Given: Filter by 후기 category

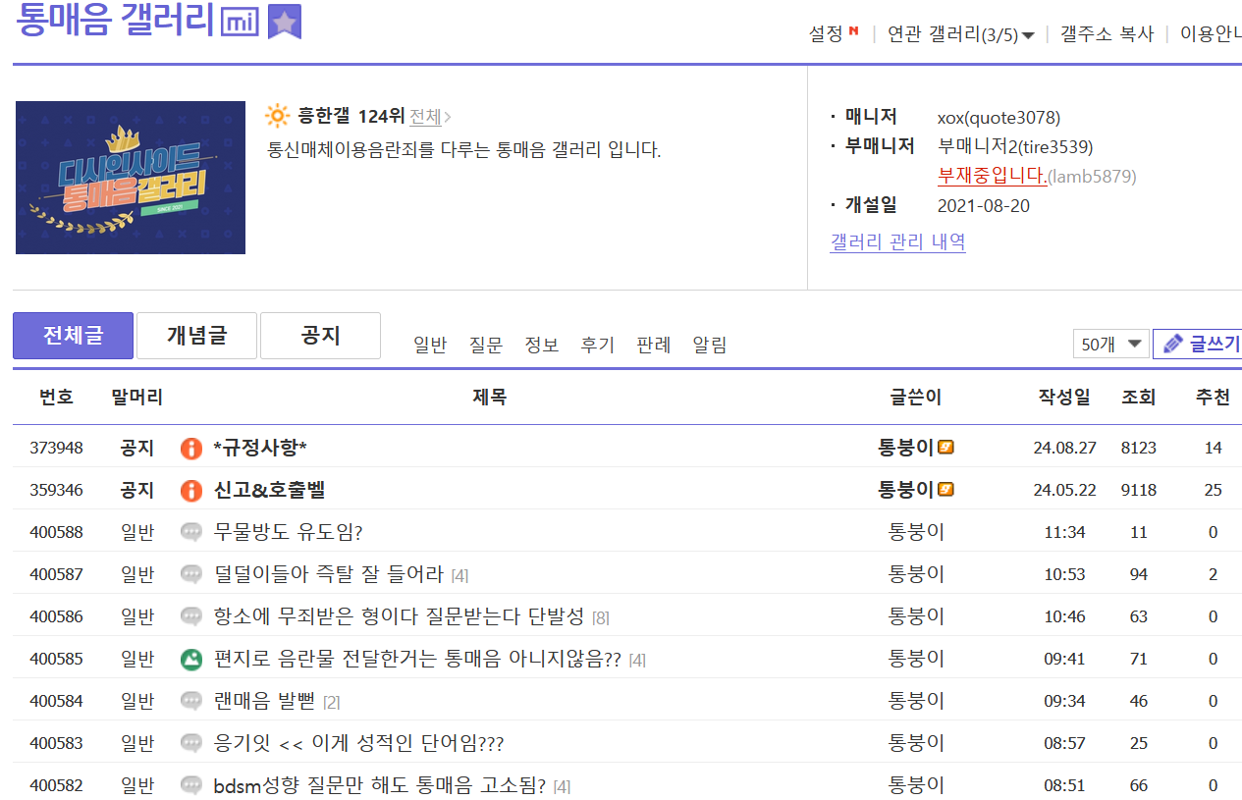Looking at the screenshot, I should point(597,345).
